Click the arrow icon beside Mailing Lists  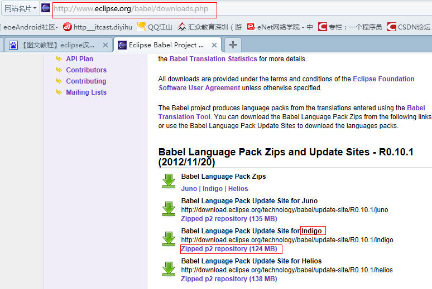tap(59, 92)
